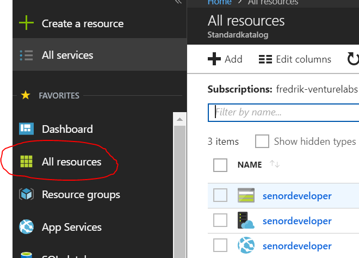Click the sidebar scrollbar up arrow
359x258 pixels.
pyautogui.click(x=179, y=119)
